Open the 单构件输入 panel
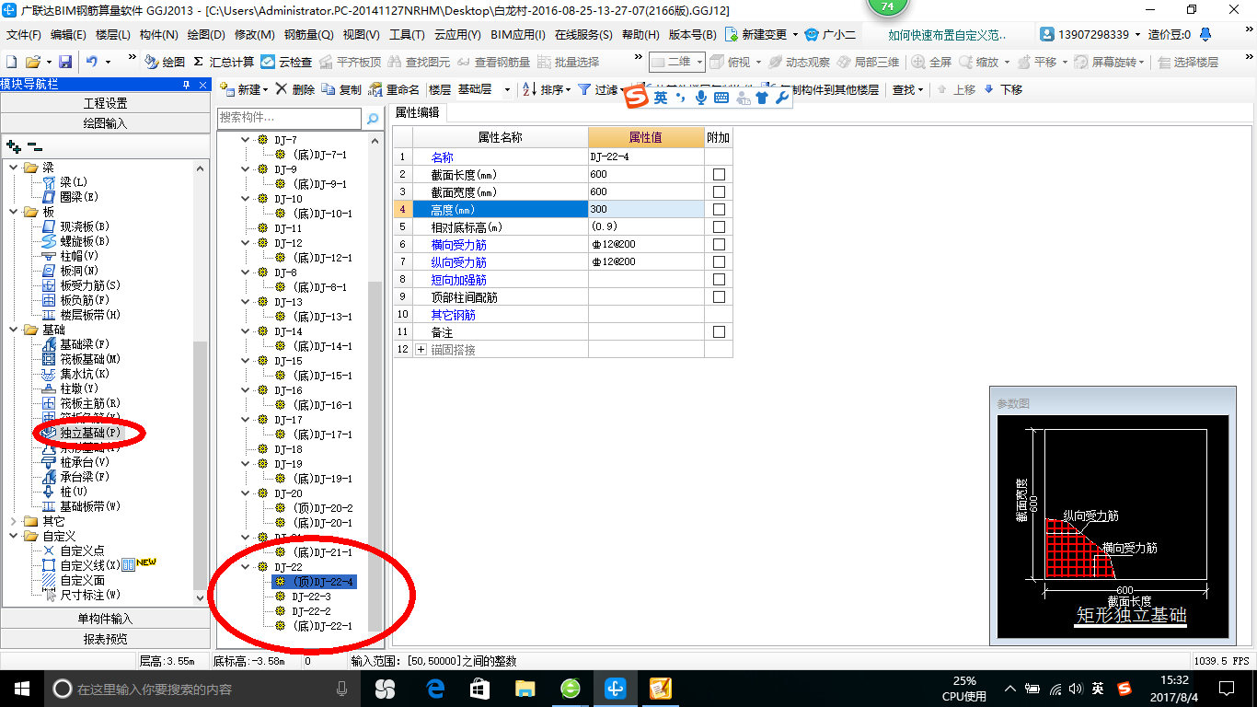Viewport: 1257px width, 707px height. click(x=105, y=619)
